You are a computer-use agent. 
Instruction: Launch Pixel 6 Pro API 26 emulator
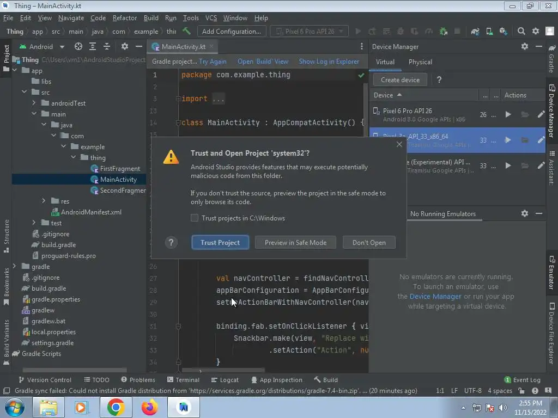click(x=508, y=114)
